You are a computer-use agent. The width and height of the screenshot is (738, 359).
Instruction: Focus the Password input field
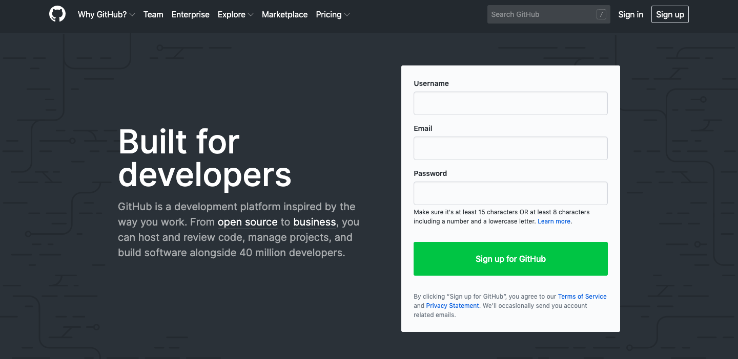[510, 193]
